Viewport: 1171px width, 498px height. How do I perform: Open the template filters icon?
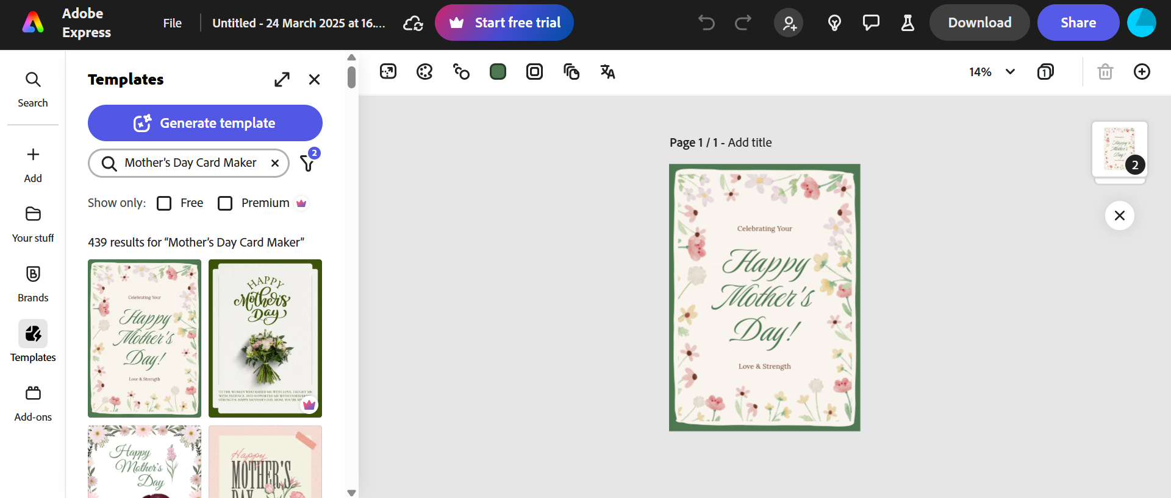[x=308, y=163]
